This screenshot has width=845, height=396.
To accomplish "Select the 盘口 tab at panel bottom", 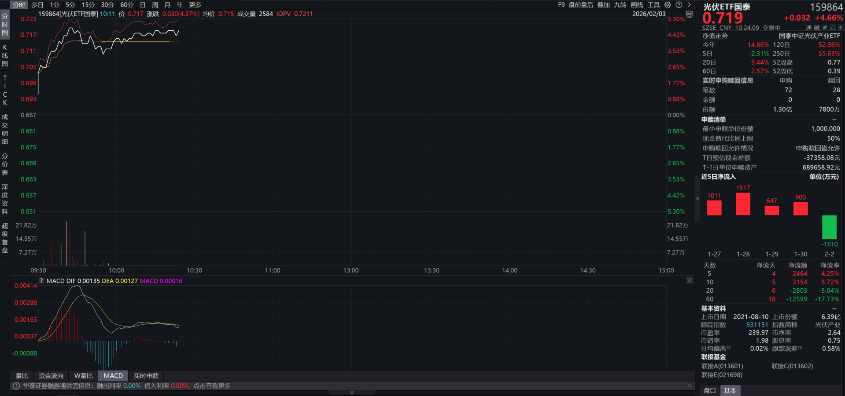I will pos(709,391).
